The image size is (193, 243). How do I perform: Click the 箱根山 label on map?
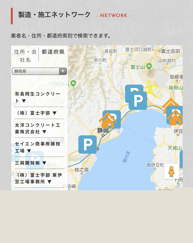(x=176, y=88)
